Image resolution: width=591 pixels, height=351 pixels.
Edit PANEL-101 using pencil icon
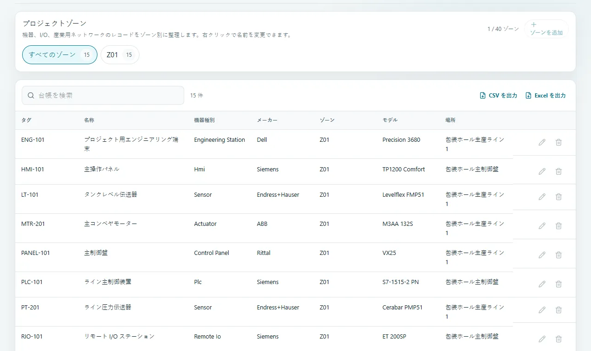pyautogui.click(x=542, y=255)
